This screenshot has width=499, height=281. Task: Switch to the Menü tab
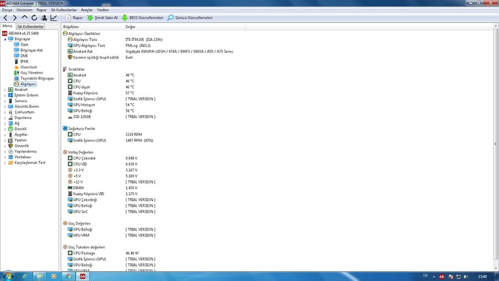[x=7, y=26]
